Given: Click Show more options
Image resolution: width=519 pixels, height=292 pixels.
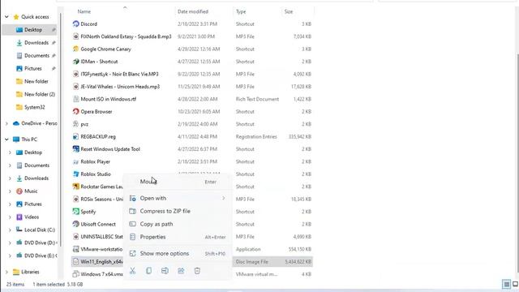Looking at the screenshot, I should pyautogui.click(x=178, y=253).
